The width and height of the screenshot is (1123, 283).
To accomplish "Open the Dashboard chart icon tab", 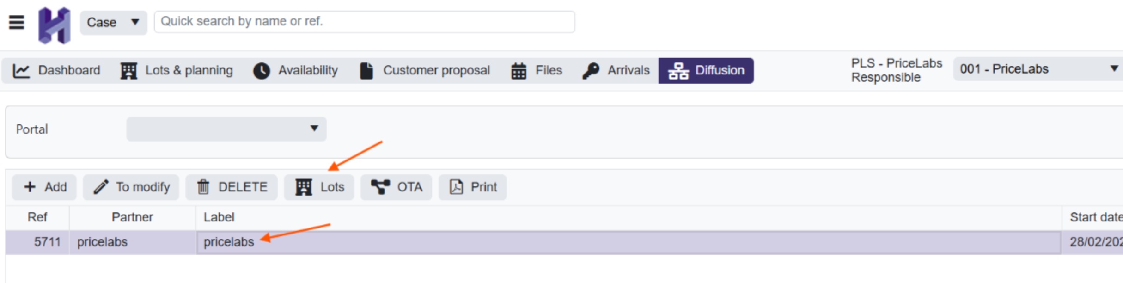I will click(x=21, y=71).
